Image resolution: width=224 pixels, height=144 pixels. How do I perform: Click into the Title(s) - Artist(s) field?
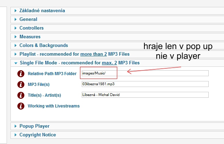144,95
